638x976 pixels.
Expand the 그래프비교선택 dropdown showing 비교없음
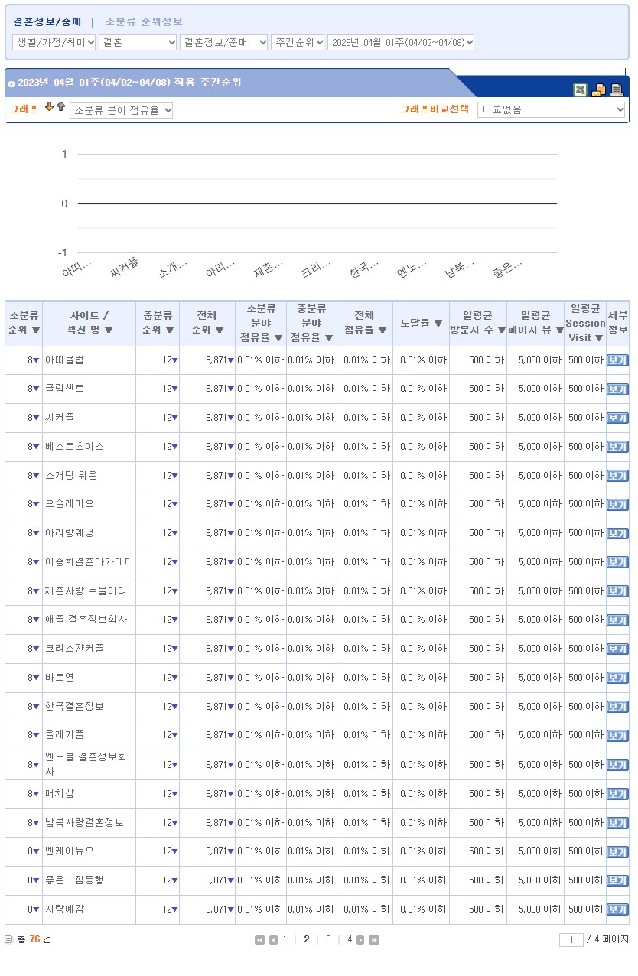(x=551, y=110)
